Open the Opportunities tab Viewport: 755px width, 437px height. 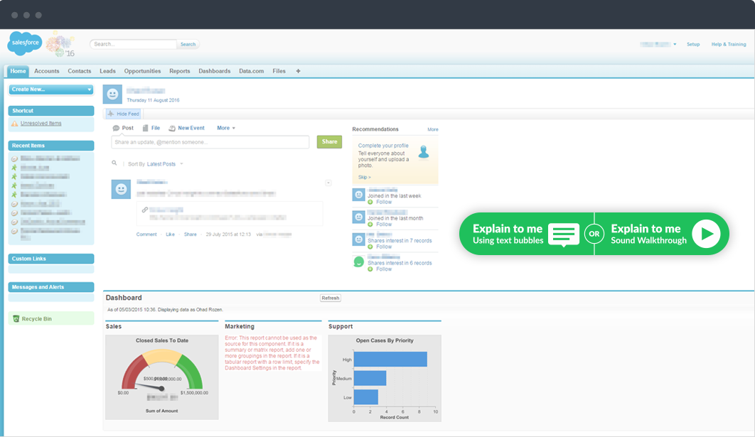pyautogui.click(x=142, y=71)
